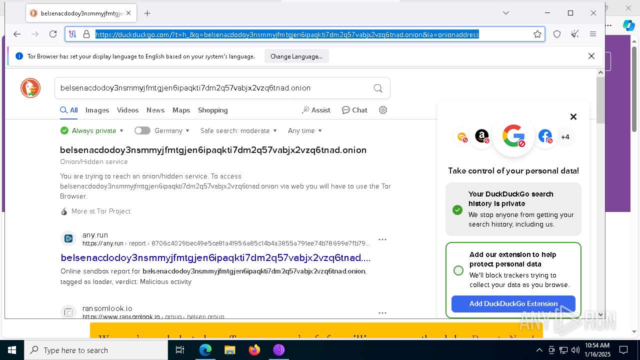Close the belsenacdodoy browser tab

point(128,13)
